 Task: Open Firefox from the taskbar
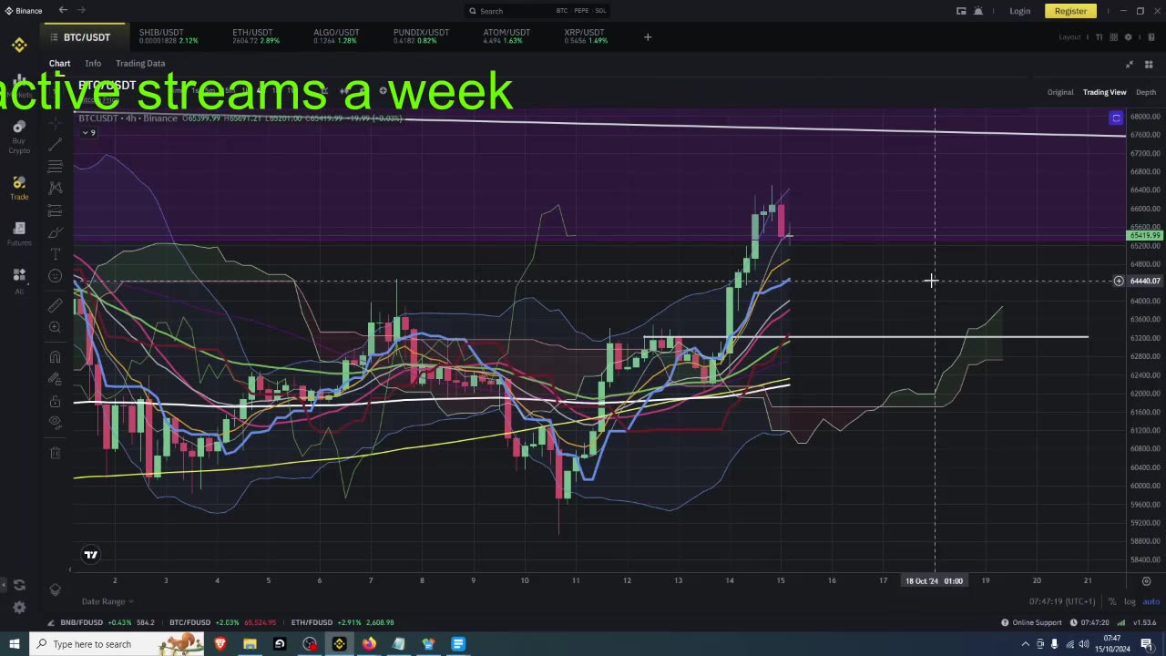pyautogui.click(x=369, y=644)
